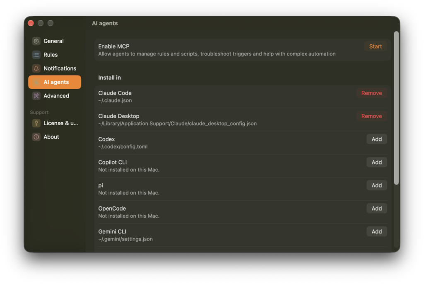
Task: Add MCP to pi agent
Action: point(376,185)
